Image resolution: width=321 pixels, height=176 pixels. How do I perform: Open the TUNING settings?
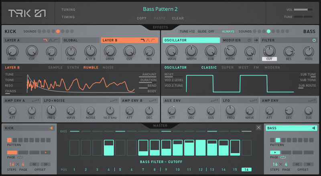68,10
